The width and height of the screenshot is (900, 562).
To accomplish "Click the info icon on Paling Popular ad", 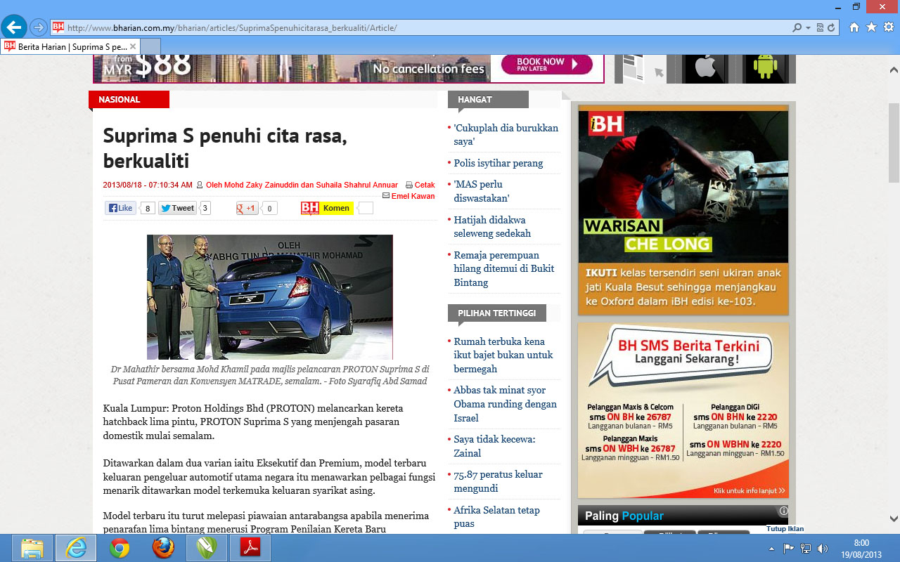I will tap(783, 511).
